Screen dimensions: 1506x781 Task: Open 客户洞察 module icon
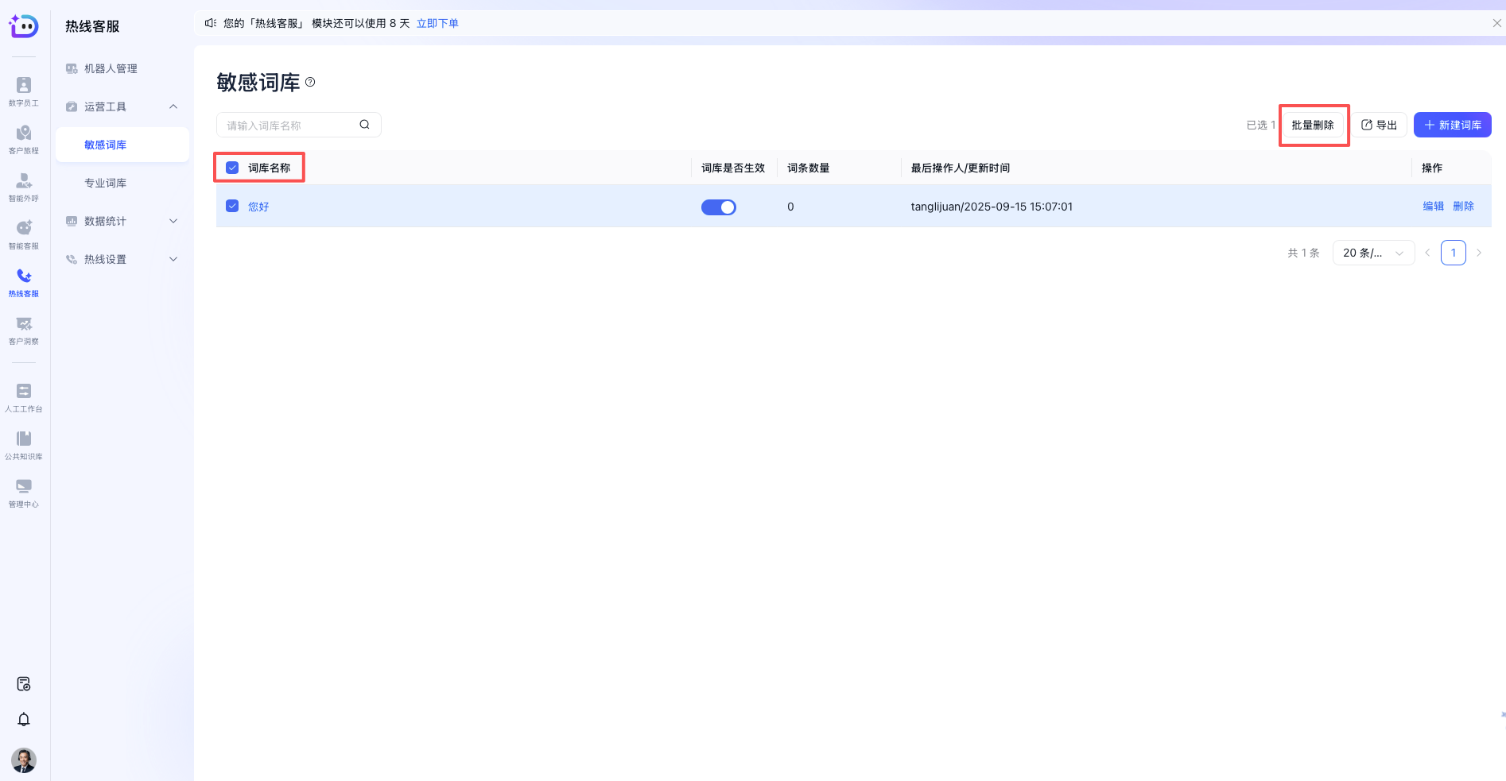point(24,329)
